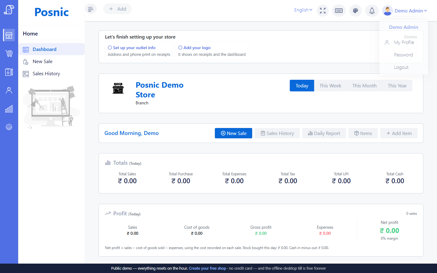This screenshot has height=273, width=437.
Task: Click the Posnic app logo icon
Action: [9, 10]
